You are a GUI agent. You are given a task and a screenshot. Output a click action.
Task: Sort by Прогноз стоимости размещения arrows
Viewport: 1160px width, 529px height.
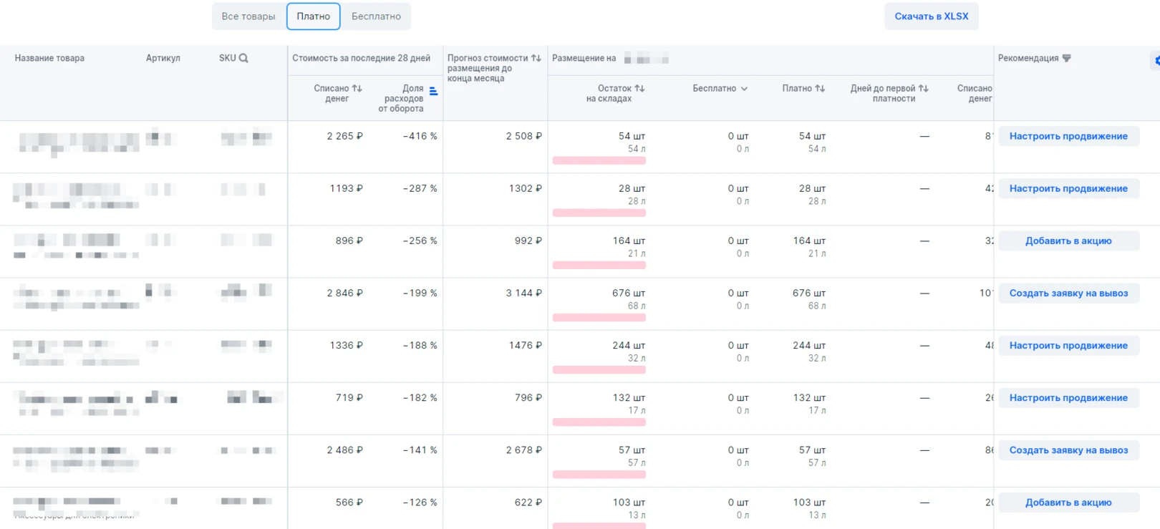[536, 58]
